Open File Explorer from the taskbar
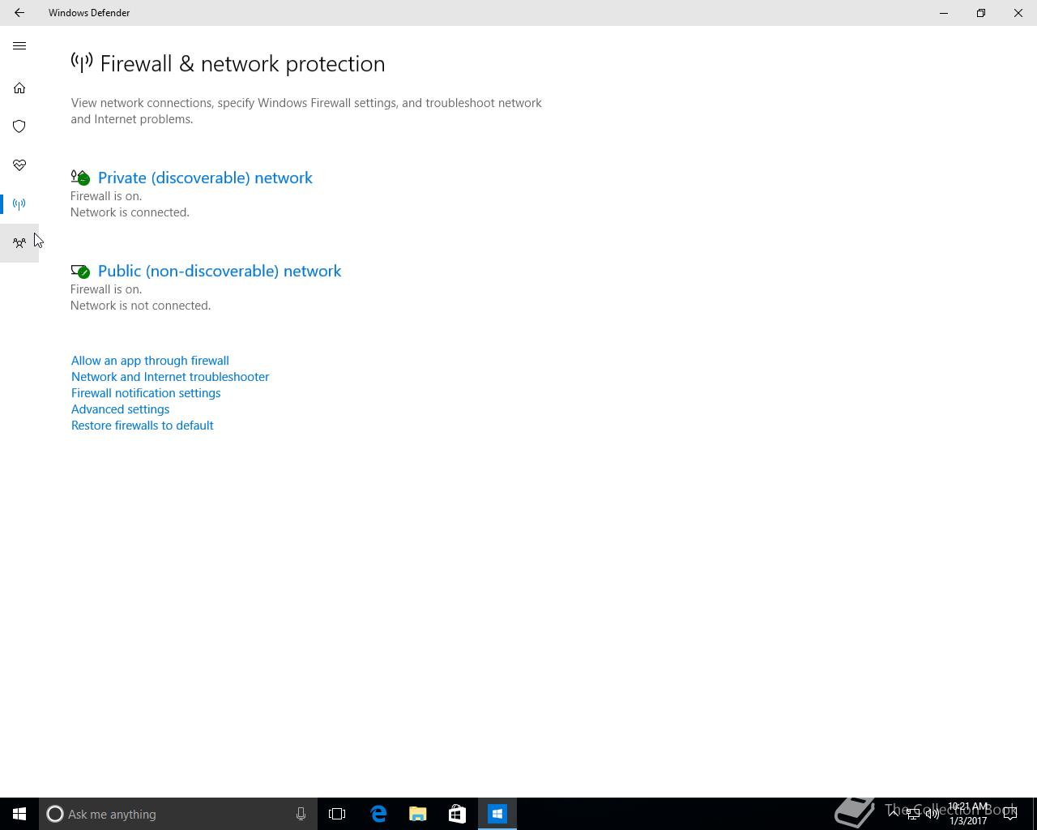 click(418, 814)
